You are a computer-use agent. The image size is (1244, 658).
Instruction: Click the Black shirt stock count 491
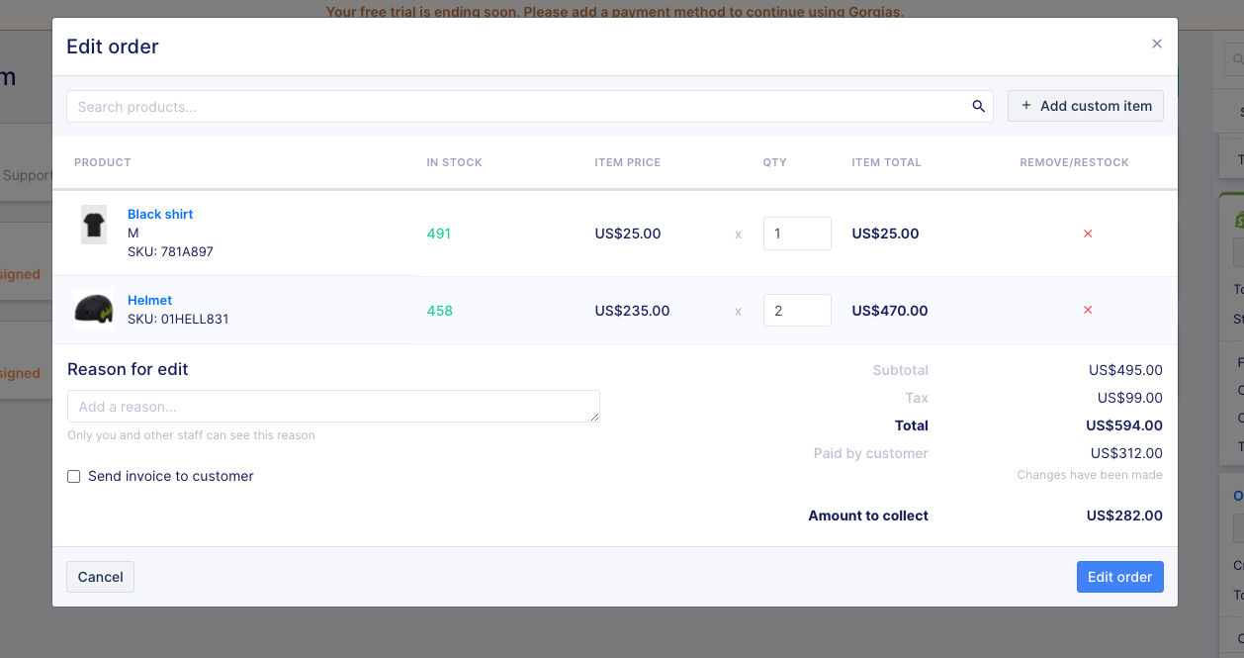pyautogui.click(x=439, y=234)
